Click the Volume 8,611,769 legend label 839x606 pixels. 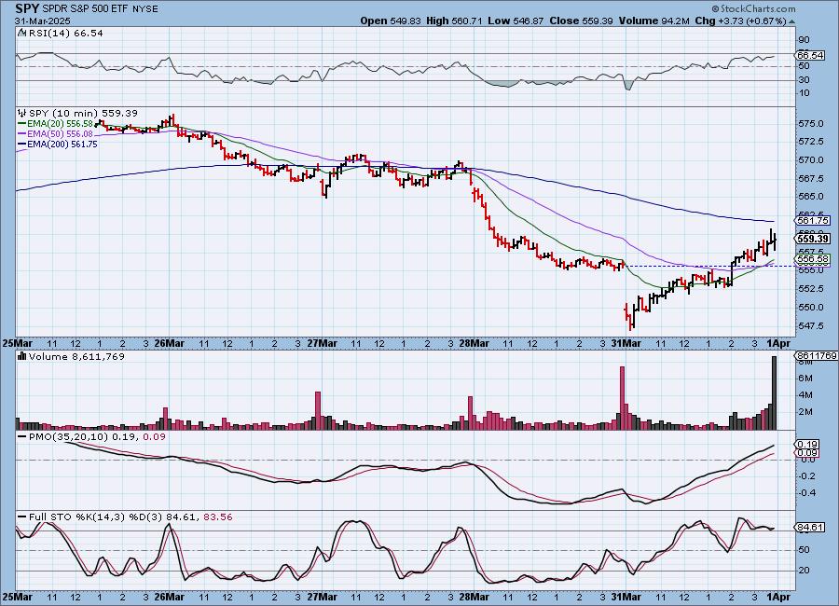(x=76, y=356)
